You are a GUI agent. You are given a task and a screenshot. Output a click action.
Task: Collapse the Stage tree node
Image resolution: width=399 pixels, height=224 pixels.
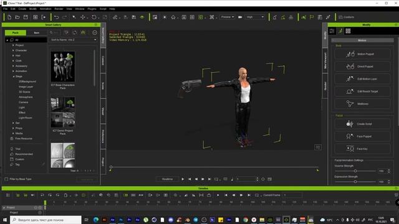pyautogui.click(x=14, y=76)
